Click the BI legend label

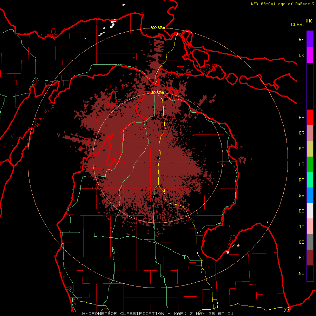301,258
